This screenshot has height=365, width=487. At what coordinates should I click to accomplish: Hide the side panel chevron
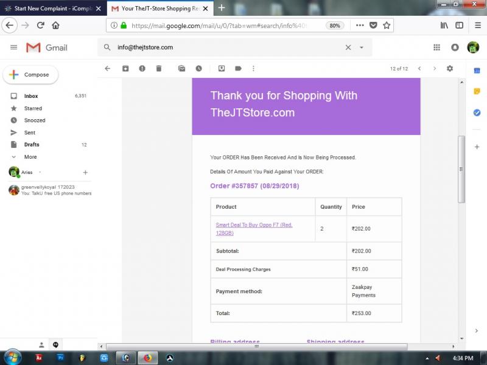(477, 331)
